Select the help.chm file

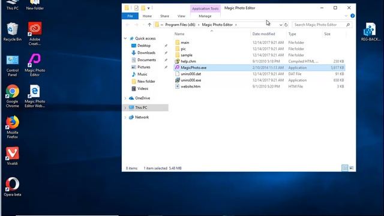pos(260,61)
